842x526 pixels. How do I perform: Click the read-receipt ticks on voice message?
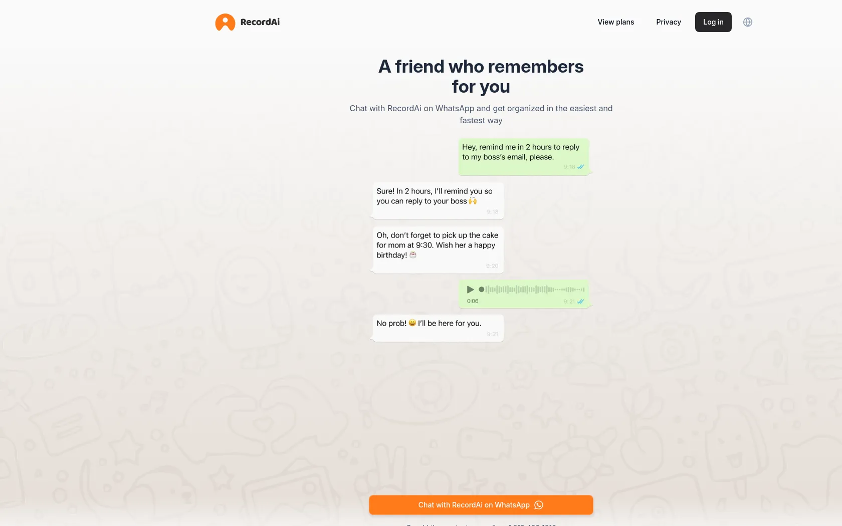pos(580,302)
